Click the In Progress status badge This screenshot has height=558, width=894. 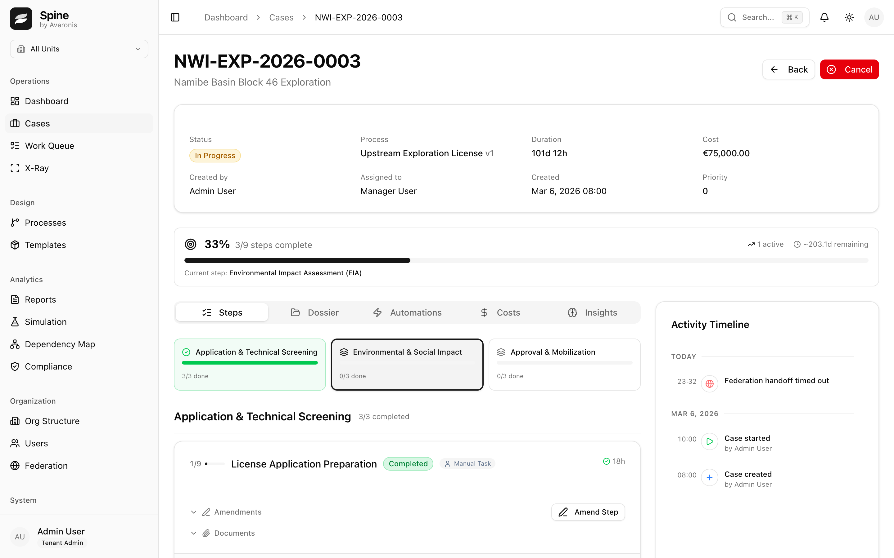215,155
